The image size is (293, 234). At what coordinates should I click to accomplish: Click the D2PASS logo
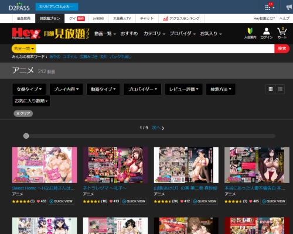[19, 7]
